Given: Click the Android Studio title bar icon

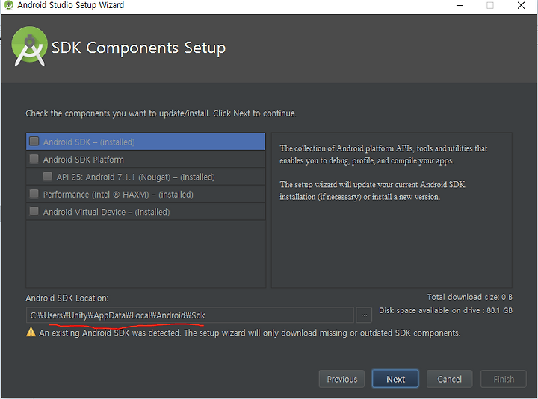Looking at the screenshot, I should pyautogui.click(x=8, y=5).
